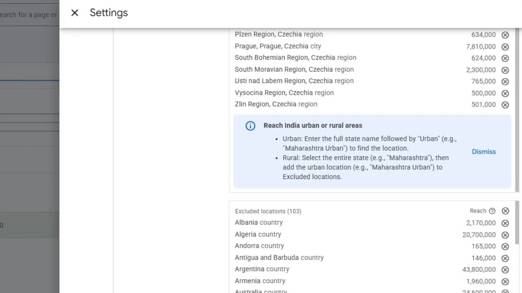The image size is (522, 293).
Task: Remove Armenia from excluded locations
Action: (x=505, y=281)
